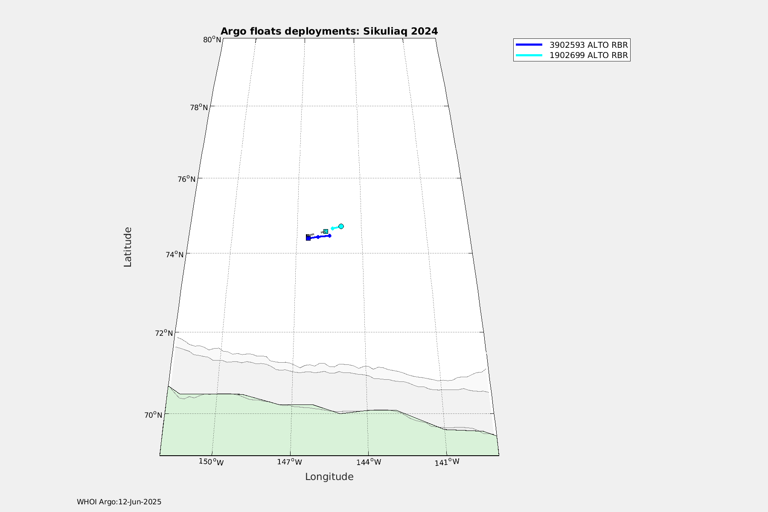Click the 80°N latitude label
The height and width of the screenshot is (512, 768).
[212, 40]
